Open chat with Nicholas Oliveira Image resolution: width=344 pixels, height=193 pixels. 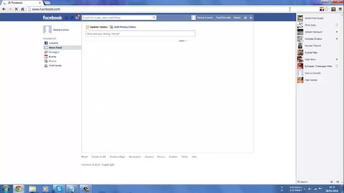click(318, 39)
